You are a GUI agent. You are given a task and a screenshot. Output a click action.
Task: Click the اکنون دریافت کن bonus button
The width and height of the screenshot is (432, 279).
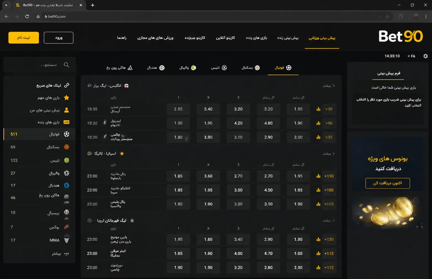[x=388, y=183]
